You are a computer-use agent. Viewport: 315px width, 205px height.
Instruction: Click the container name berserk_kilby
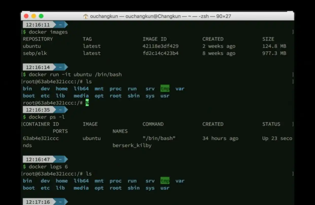click(x=132, y=146)
